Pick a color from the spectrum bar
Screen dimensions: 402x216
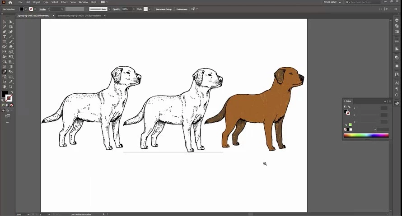366,135
